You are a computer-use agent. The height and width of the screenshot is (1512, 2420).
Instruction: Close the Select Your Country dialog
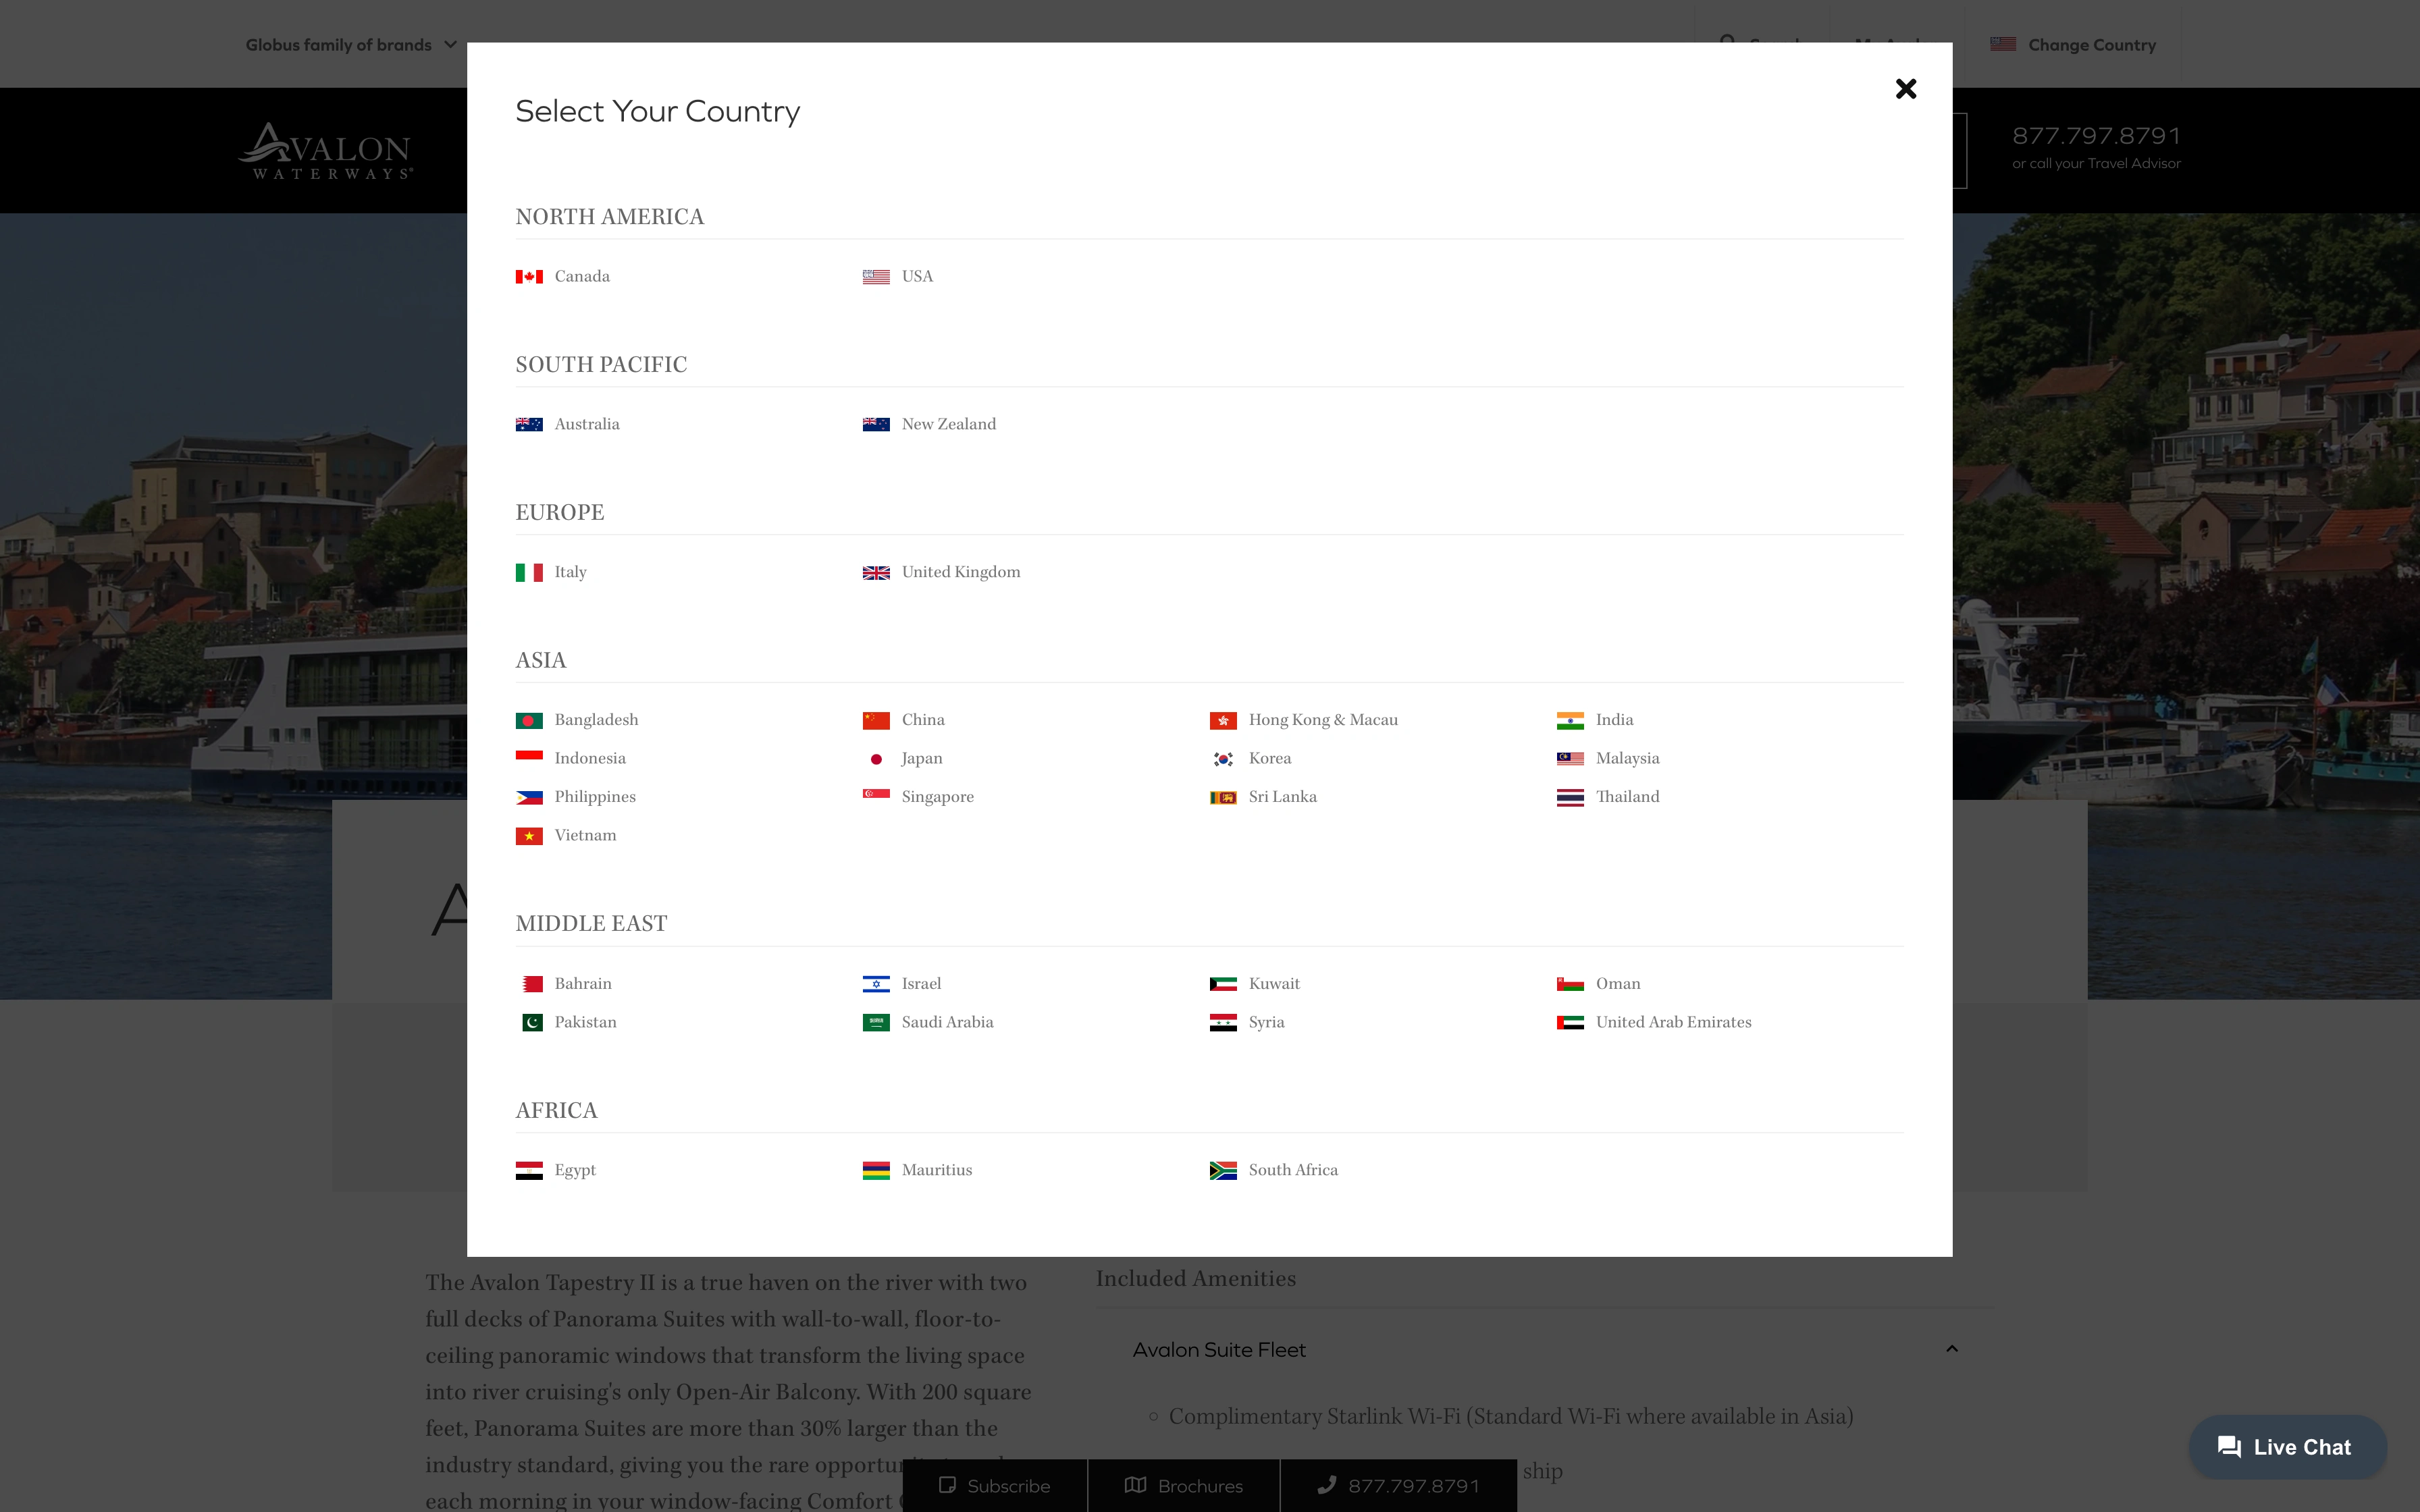(x=1906, y=89)
